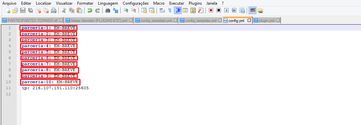Undo the last edit with green arrow

point(89,10)
